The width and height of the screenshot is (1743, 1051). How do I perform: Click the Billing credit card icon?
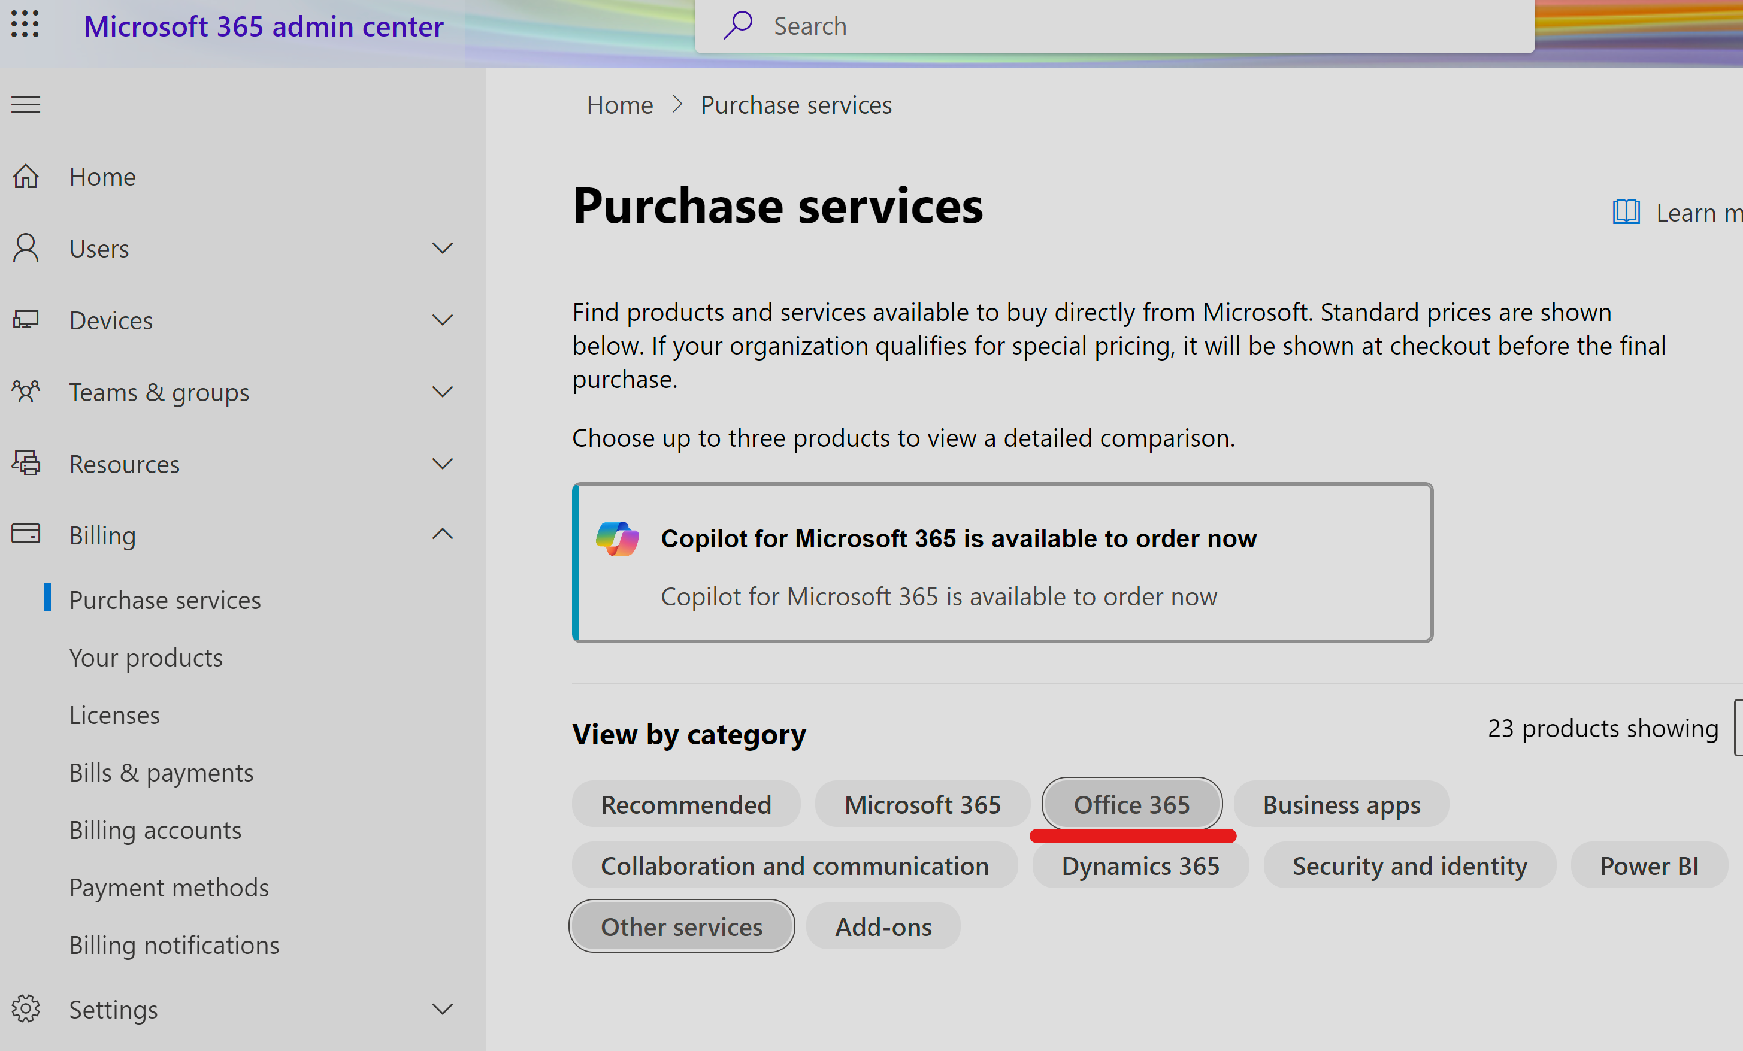26,534
